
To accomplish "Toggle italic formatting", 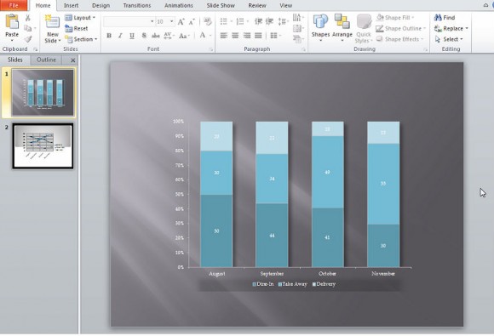I will tap(120, 36).
